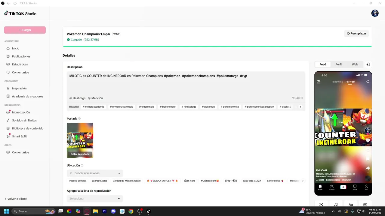The width and height of the screenshot is (385, 216).
Task: Click the music note icon below preview
Action: click(336, 205)
